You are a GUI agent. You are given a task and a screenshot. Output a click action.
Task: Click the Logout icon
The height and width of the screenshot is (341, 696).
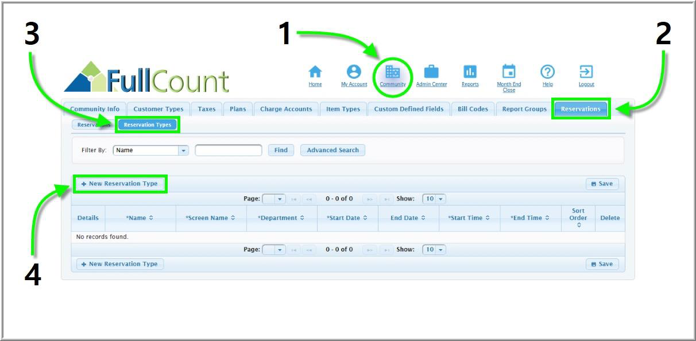pyautogui.click(x=586, y=72)
